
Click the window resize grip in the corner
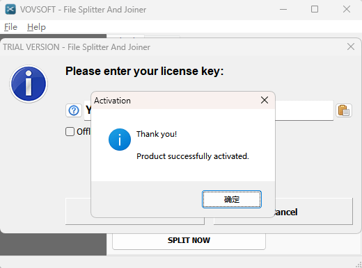pyautogui.click(x=359, y=265)
